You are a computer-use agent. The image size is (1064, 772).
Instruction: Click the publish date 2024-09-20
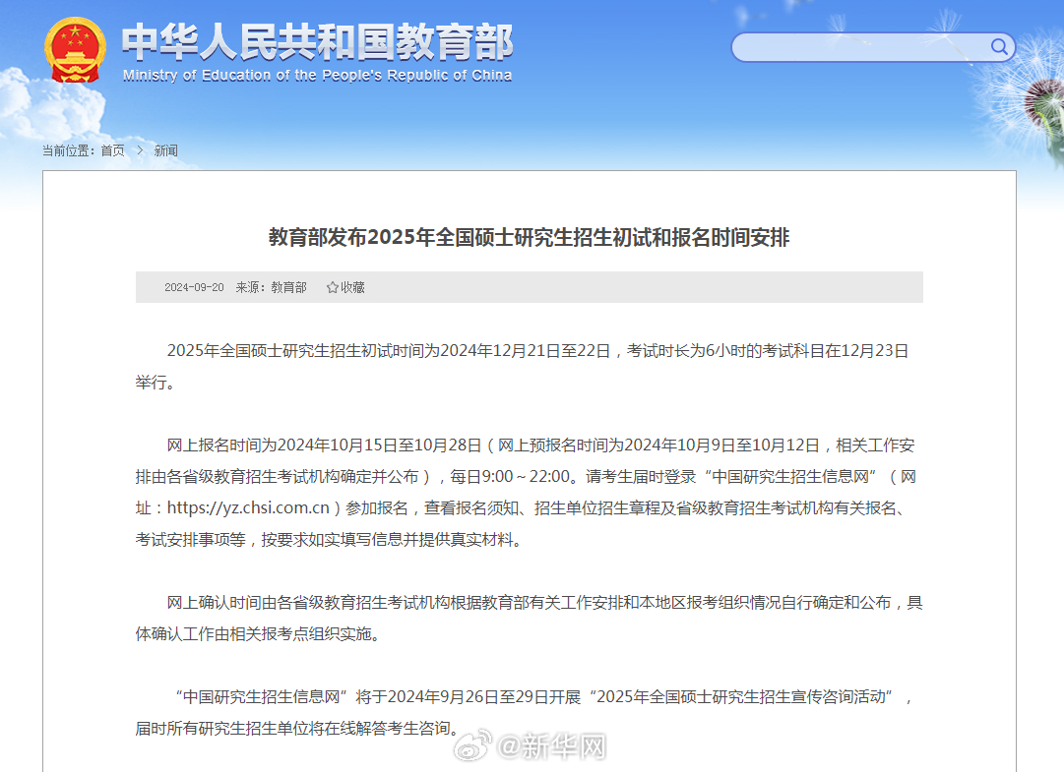pyautogui.click(x=194, y=287)
